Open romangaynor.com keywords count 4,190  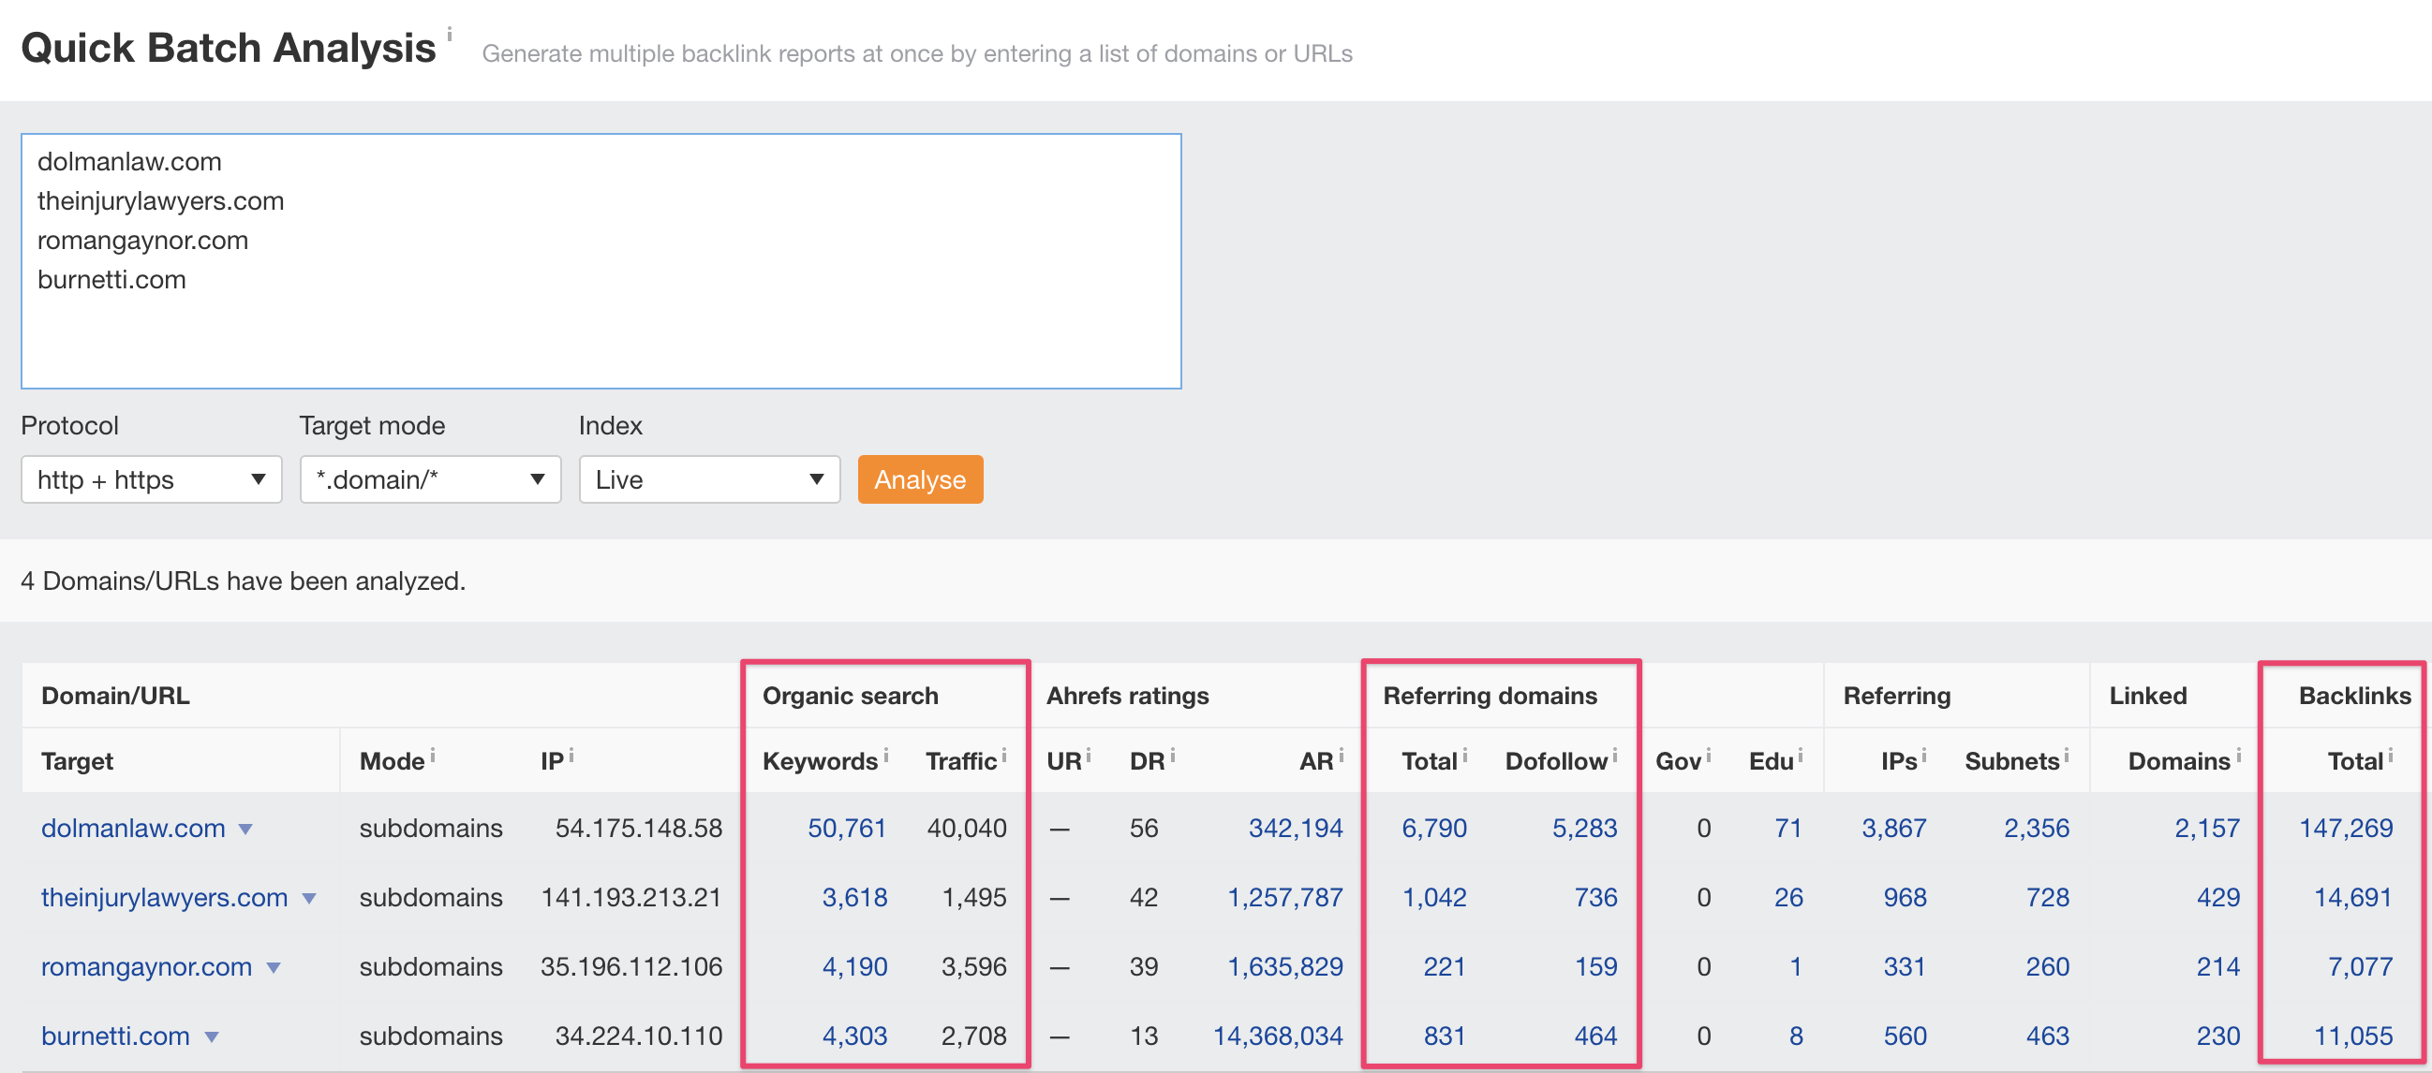[x=854, y=966]
